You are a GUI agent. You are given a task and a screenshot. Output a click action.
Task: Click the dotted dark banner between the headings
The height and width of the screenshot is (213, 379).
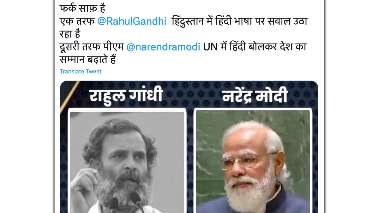[189, 95]
